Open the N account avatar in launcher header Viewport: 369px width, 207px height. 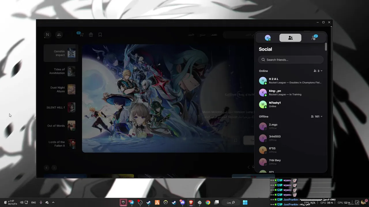coord(47,35)
